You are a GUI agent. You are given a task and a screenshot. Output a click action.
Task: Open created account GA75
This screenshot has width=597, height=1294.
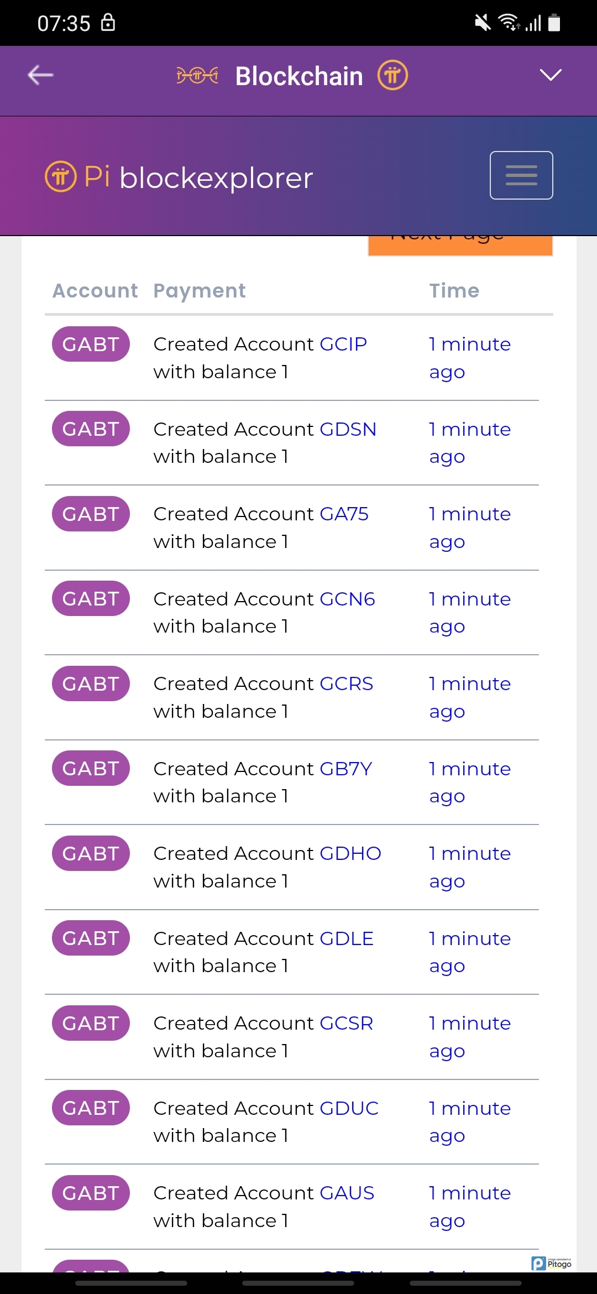coord(344,514)
